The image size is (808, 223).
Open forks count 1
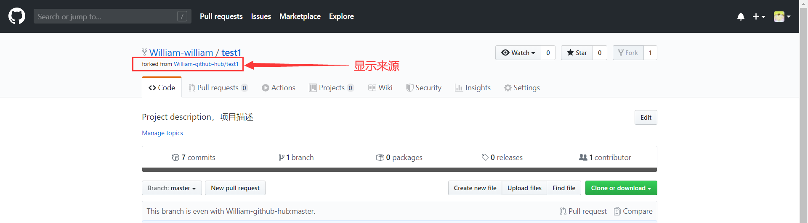point(650,52)
